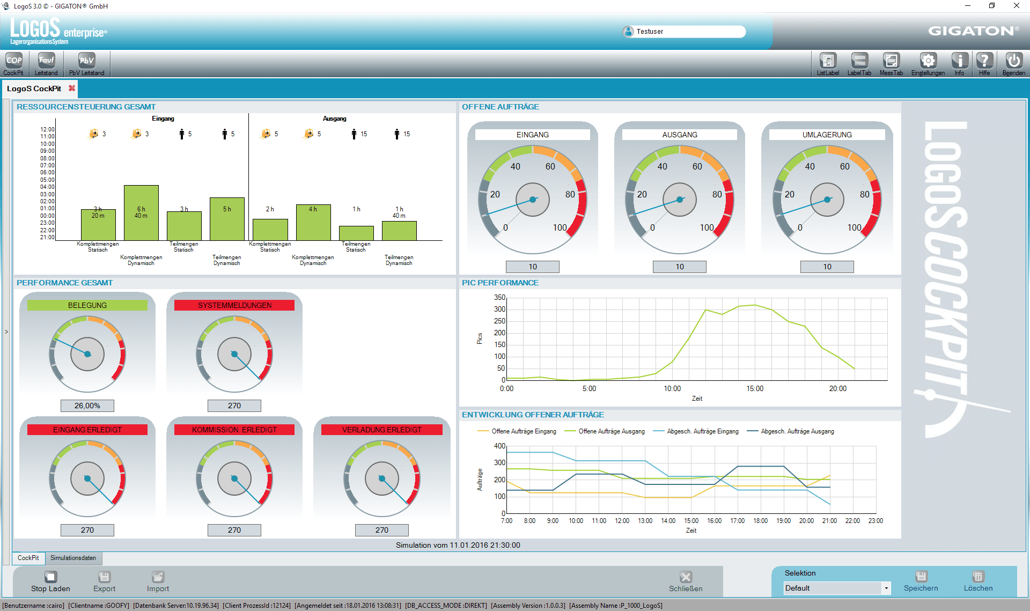Click the 270 value under VERLADUNG ERLEDIGT
1030x611 pixels.
[x=382, y=530]
